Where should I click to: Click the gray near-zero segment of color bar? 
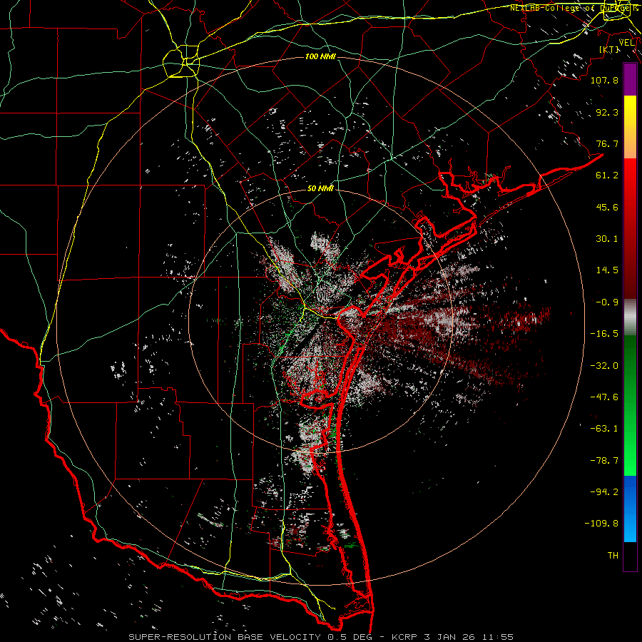click(630, 317)
